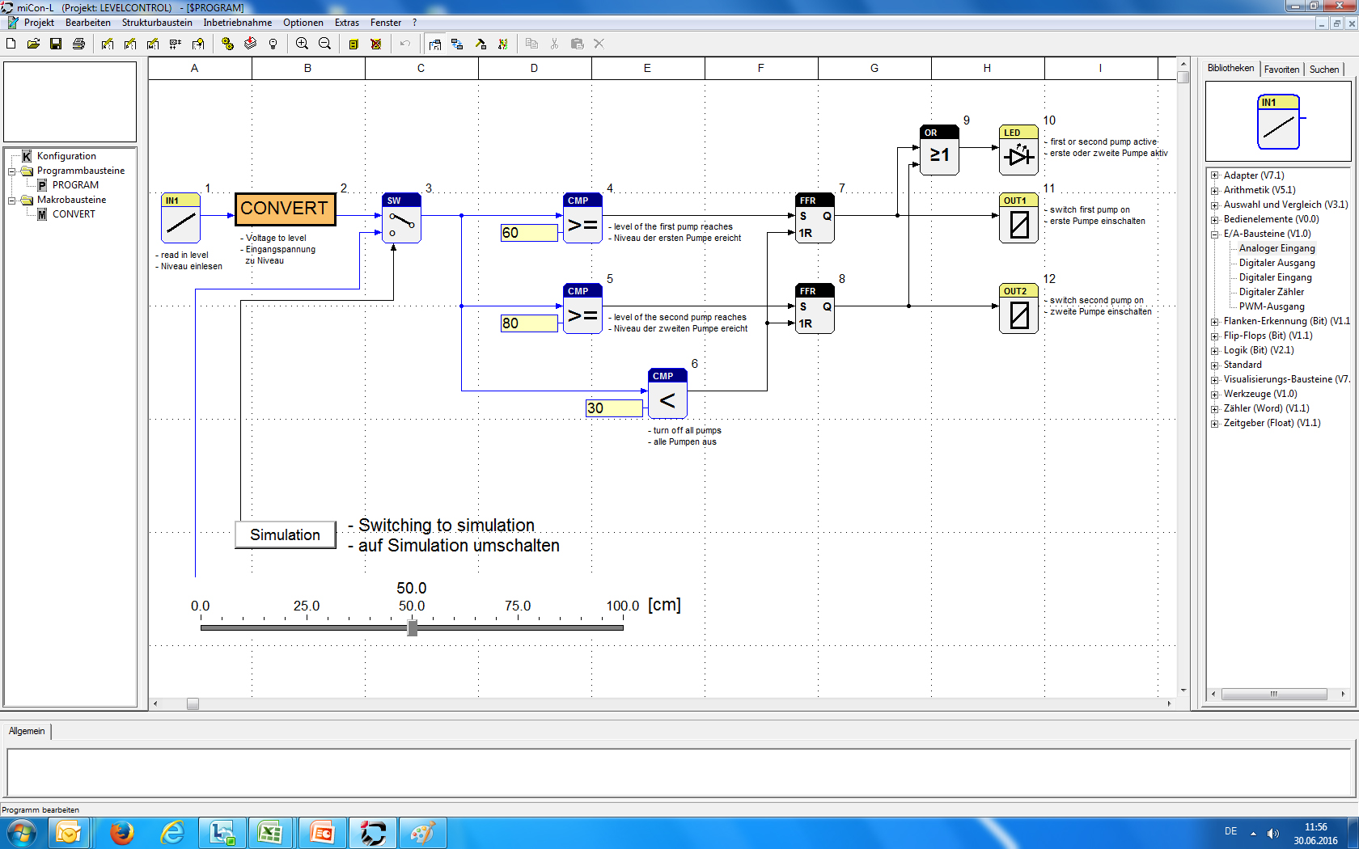Click the level slider handle
The width and height of the screenshot is (1359, 849).
(412, 627)
